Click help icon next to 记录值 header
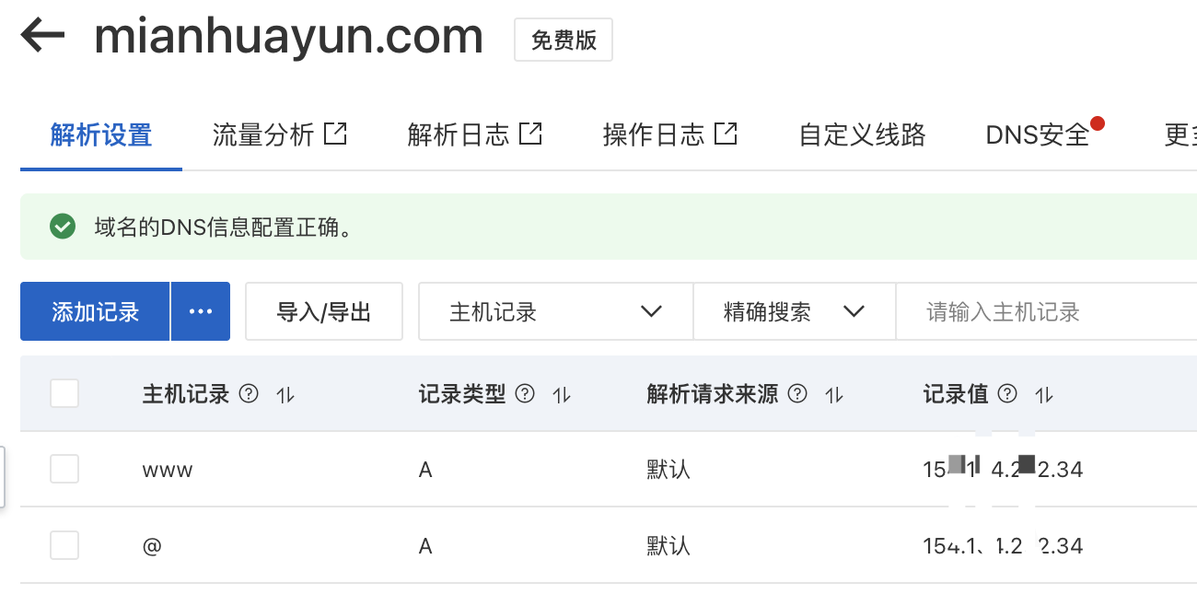Viewport: 1197px width, 606px height. (1007, 394)
